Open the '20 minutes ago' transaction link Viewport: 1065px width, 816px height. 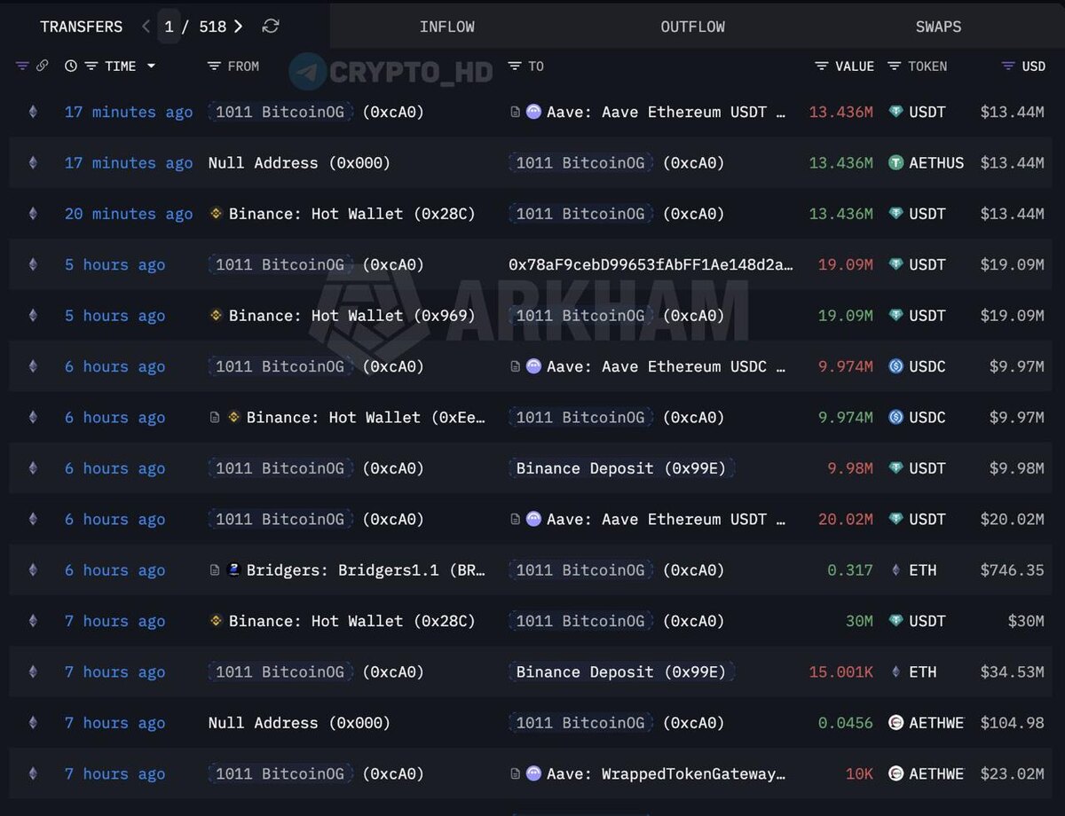click(129, 214)
